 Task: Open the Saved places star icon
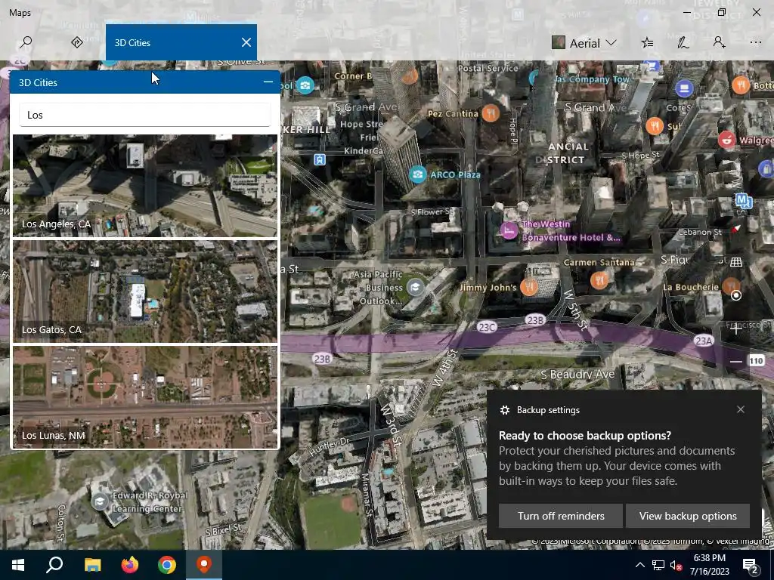647,43
